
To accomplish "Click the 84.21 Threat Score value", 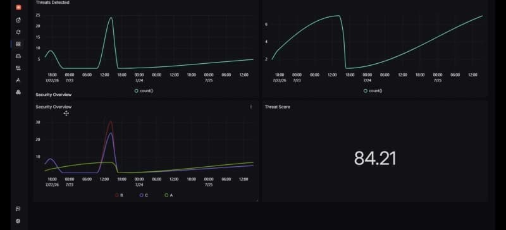I will [x=374, y=159].
